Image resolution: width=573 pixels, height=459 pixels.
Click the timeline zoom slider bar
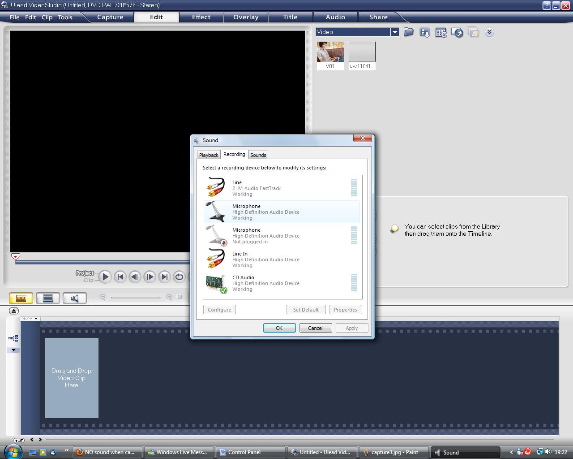tap(136, 297)
